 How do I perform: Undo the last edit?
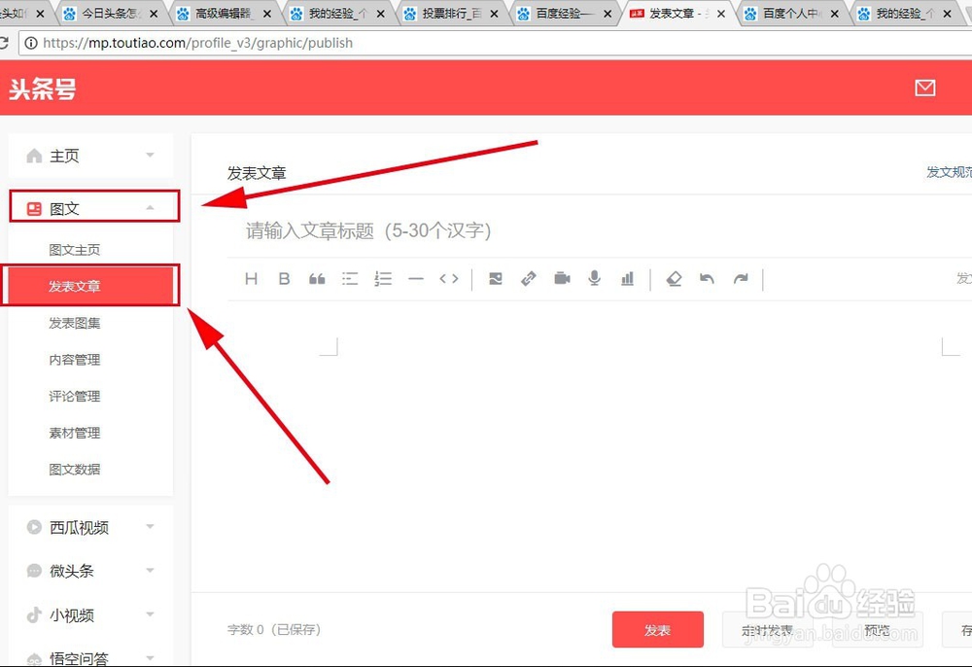[x=707, y=278]
